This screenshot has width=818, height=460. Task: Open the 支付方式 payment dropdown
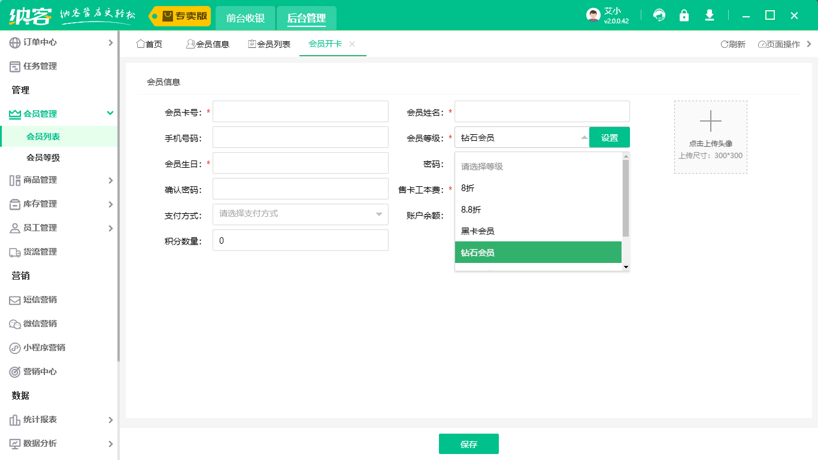(300, 214)
